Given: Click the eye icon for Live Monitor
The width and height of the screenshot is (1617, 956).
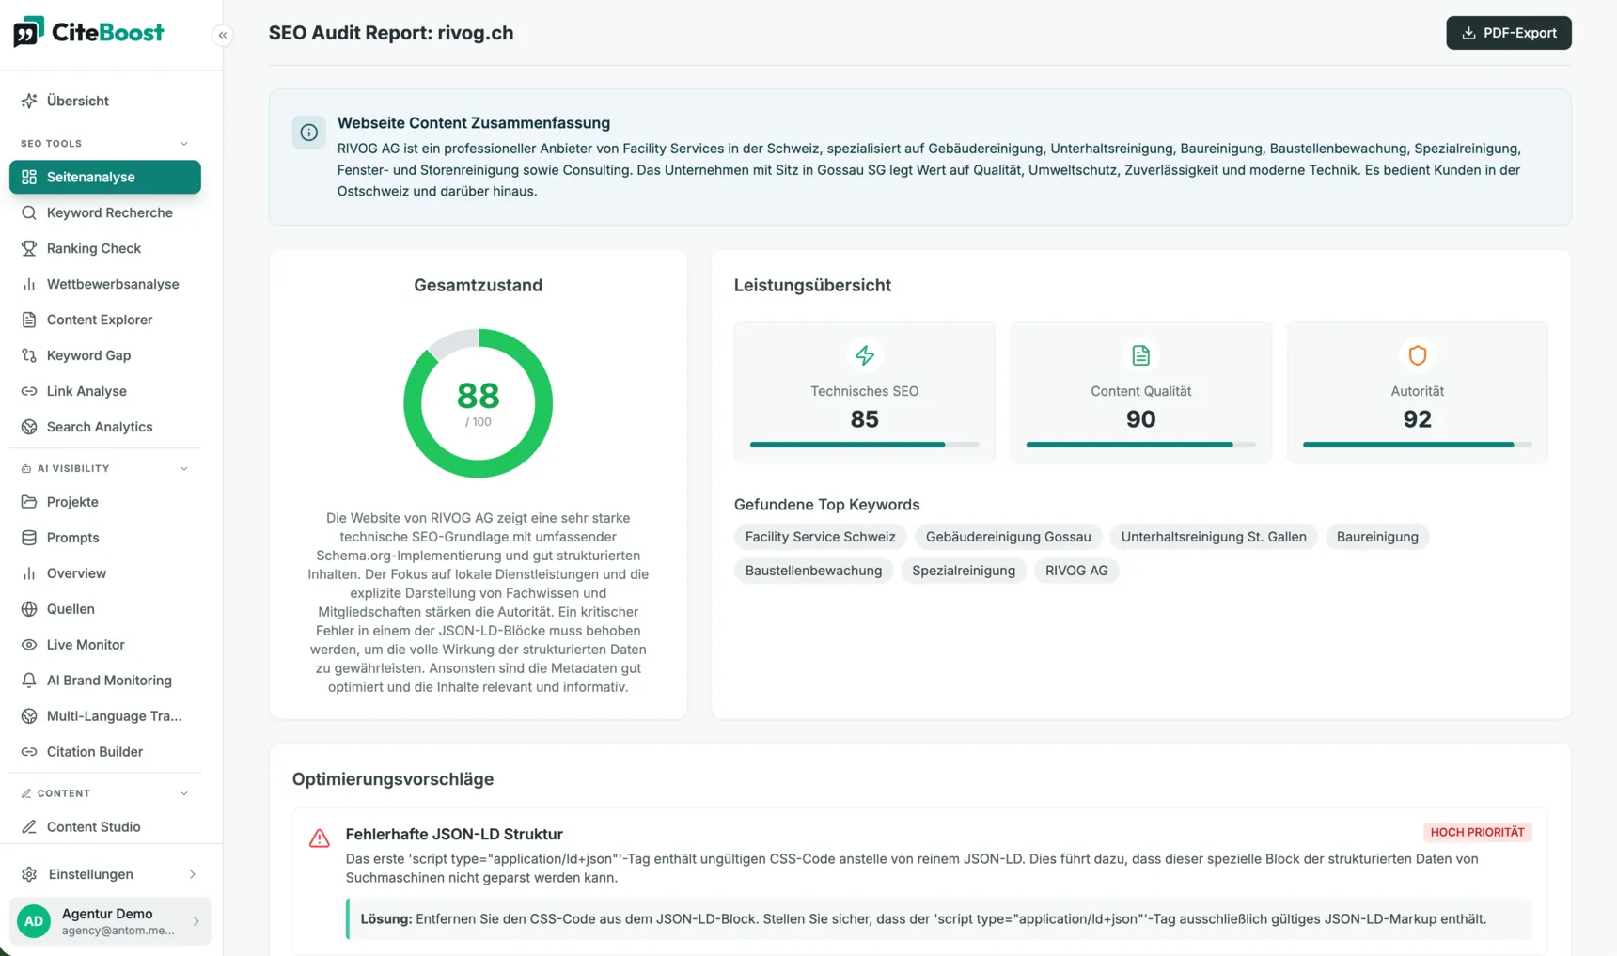Looking at the screenshot, I should [x=29, y=645].
